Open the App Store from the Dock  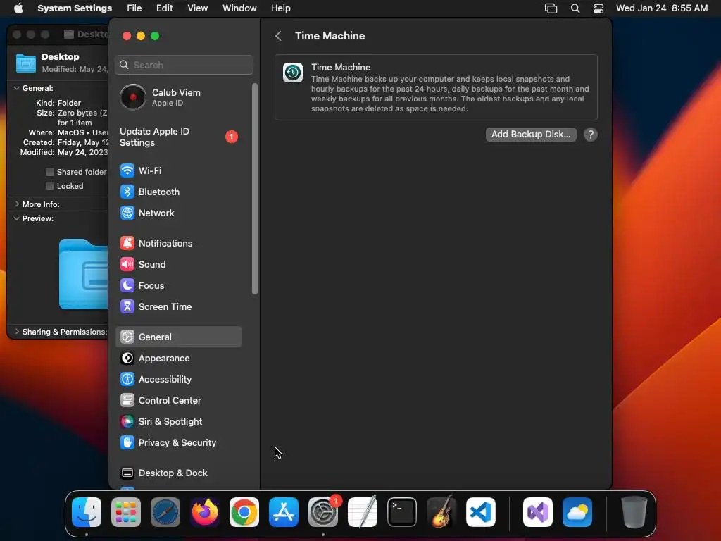pyautogui.click(x=284, y=512)
